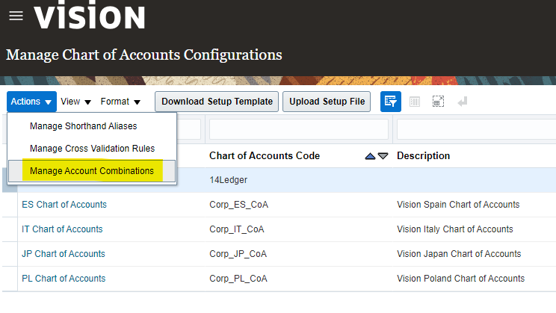This screenshot has width=556, height=313.
Task: Choose Manage Cross Validation Rules
Action: [92, 149]
